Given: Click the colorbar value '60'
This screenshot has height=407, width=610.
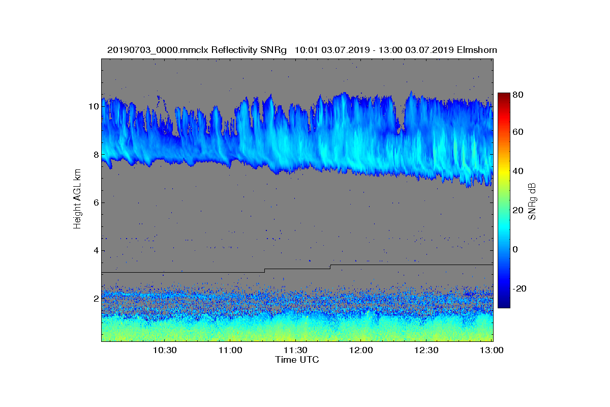Looking at the screenshot, I should pyautogui.click(x=518, y=132).
